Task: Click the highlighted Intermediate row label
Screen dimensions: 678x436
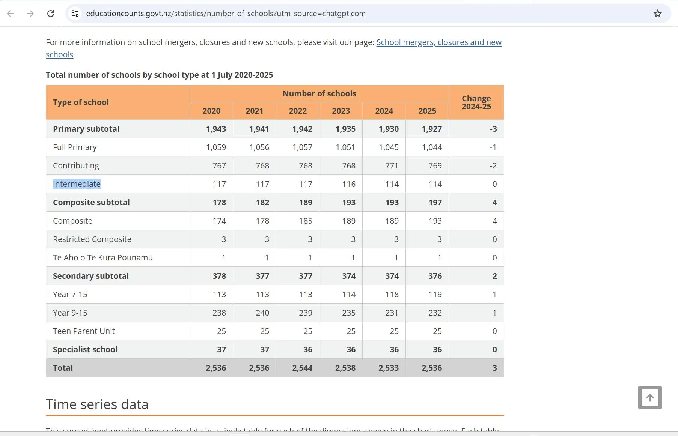Action: [77, 184]
